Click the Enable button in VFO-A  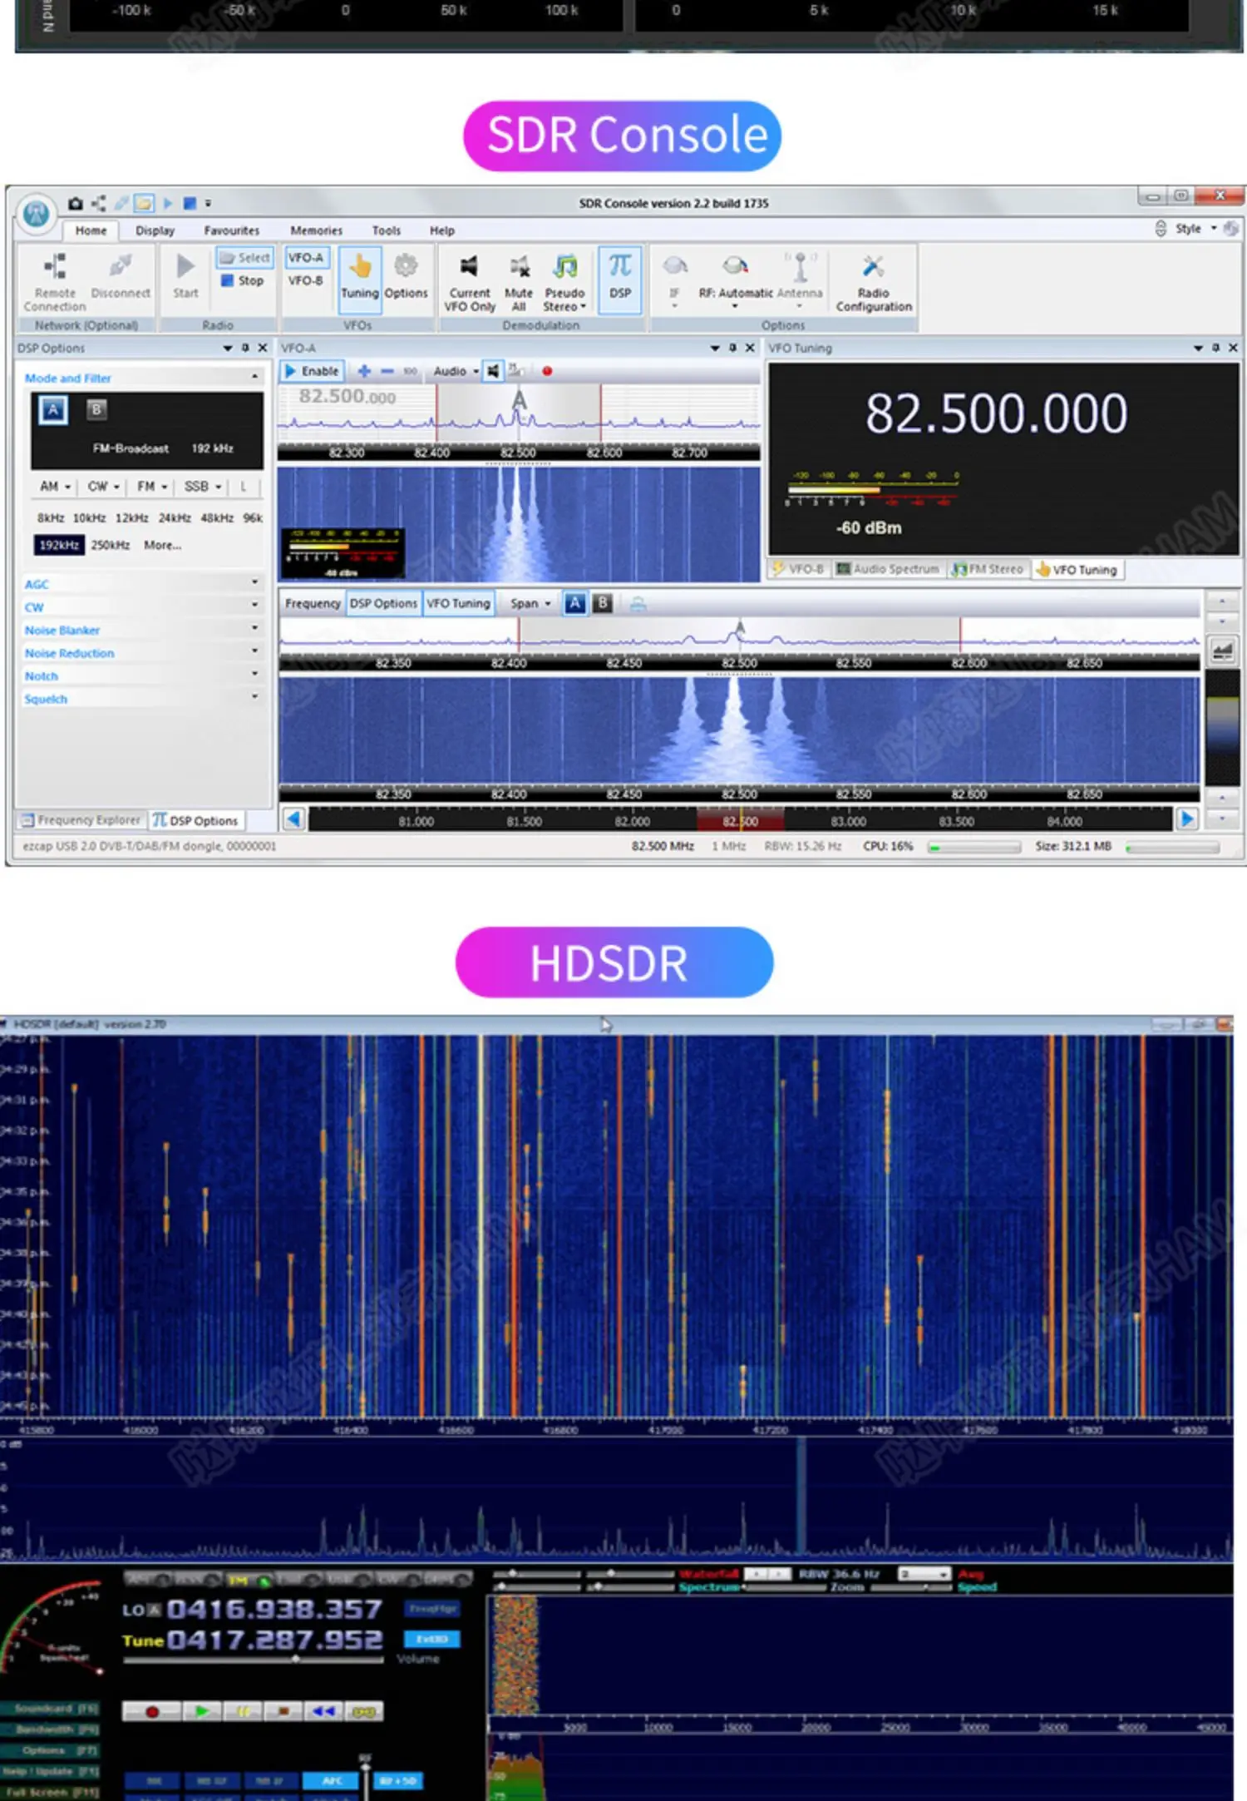click(x=313, y=371)
